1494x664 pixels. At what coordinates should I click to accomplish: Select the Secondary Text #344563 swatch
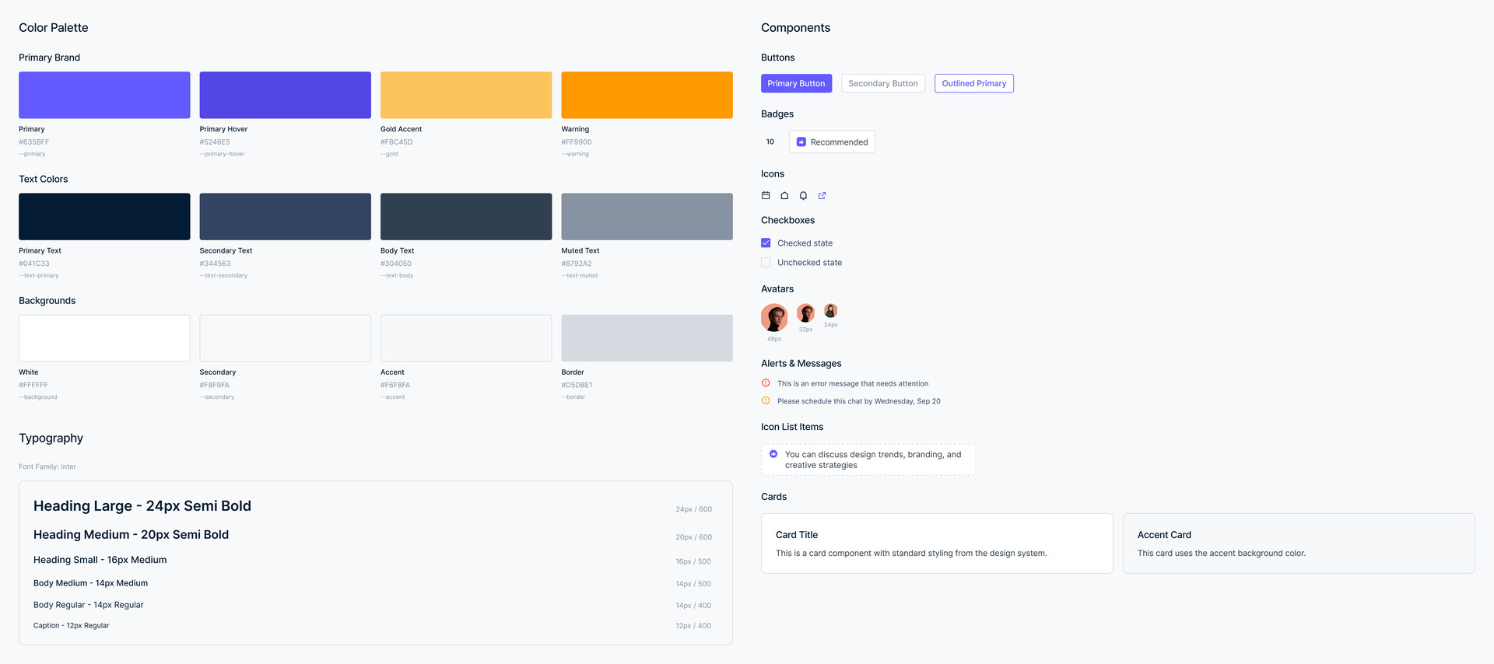(x=286, y=216)
